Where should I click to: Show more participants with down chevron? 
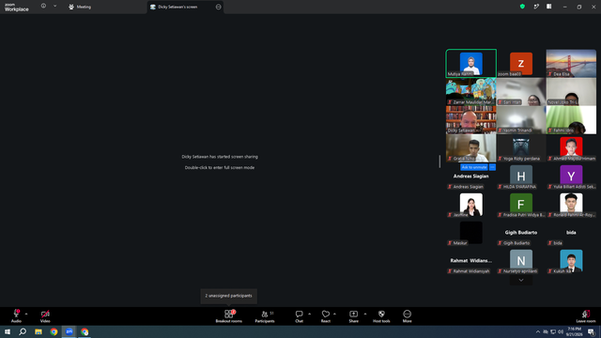(521, 280)
